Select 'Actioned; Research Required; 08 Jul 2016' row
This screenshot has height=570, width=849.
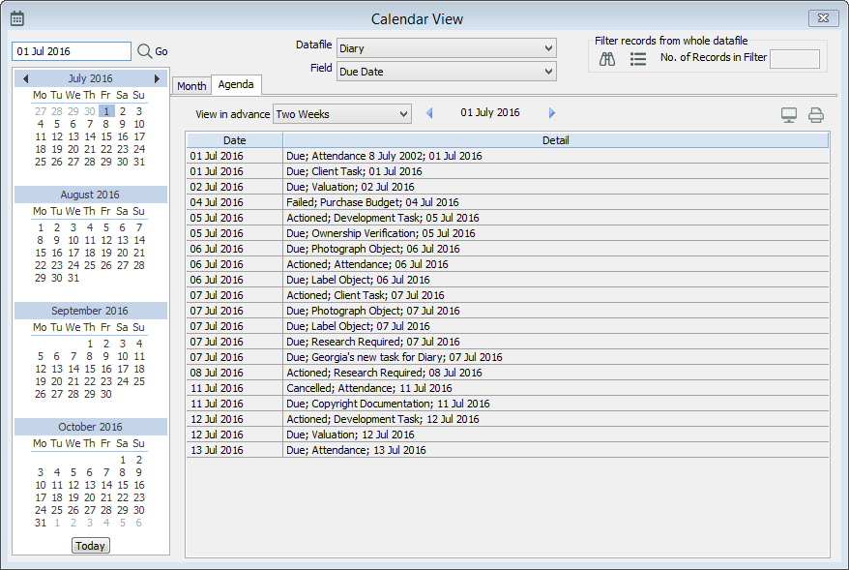click(508, 373)
